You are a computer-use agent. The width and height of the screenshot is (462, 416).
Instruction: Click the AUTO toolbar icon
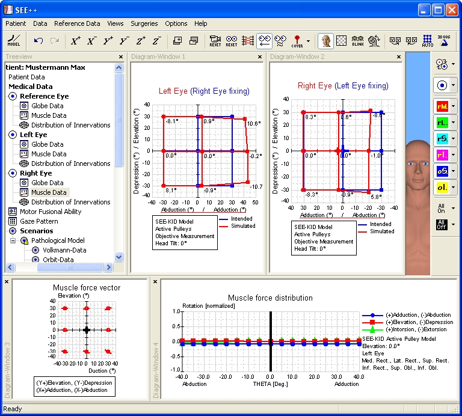tap(428, 41)
